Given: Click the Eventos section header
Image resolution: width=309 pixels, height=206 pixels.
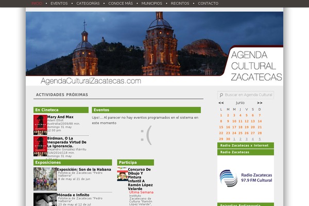Looking at the screenshot, I should [x=146, y=110].
